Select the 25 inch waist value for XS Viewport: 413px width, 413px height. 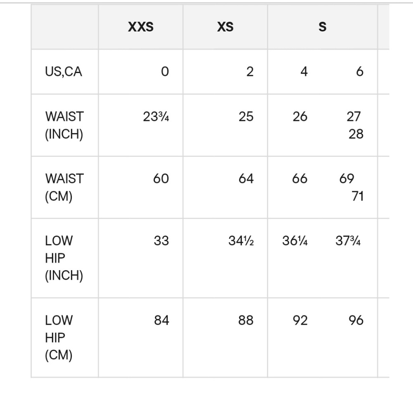(x=246, y=117)
